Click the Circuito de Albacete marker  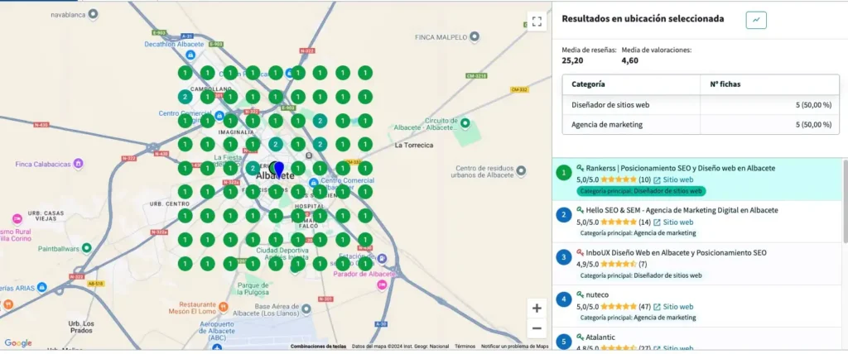pyautogui.click(x=465, y=123)
